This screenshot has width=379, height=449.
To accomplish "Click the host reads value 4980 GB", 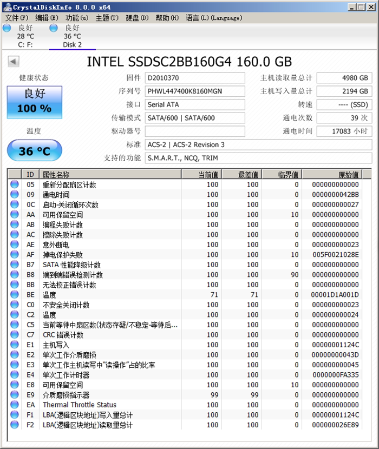I will click(344, 78).
